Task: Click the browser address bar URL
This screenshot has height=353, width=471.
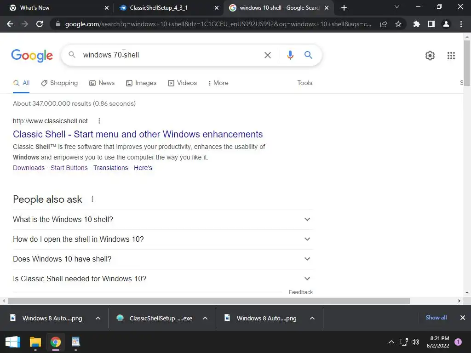Action: point(218,24)
